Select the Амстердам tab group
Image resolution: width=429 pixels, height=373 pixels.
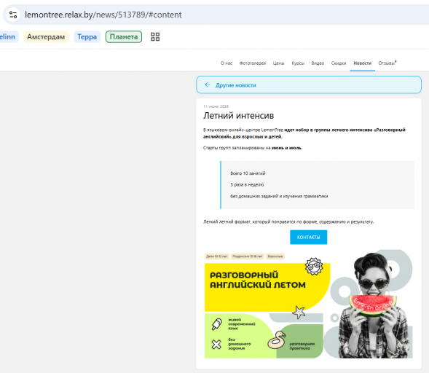pos(46,36)
